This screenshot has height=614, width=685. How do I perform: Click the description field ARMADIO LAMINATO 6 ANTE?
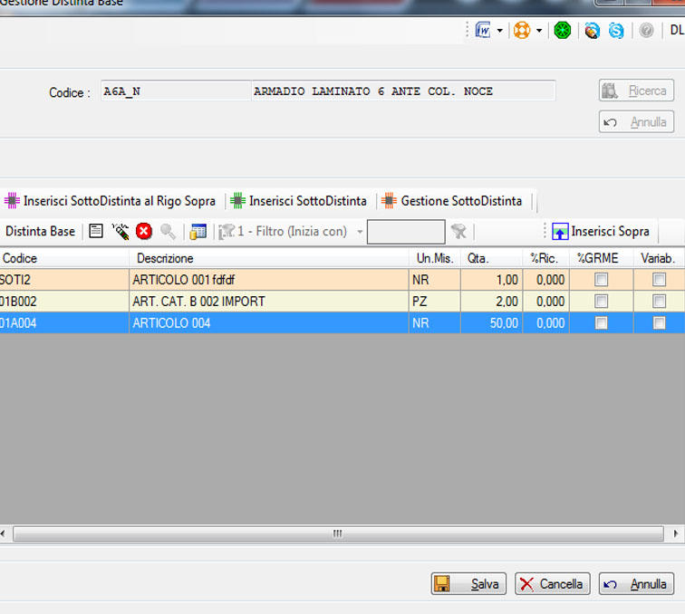[403, 91]
